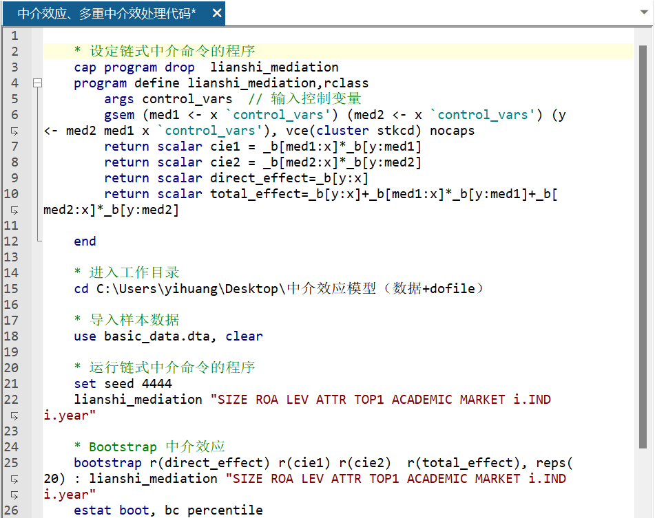Click the vertical scrollbar thumb
Image resolution: width=655 pixels, height=518 pixels.
tap(643, 246)
